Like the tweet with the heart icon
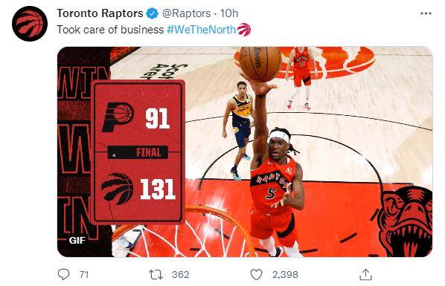Viewport: 445px width, 286px height. tap(256, 274)
